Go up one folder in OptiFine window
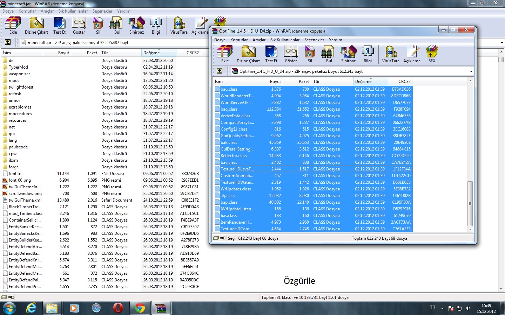This screenshot has height=315, width=505. click(x=220, y=71)
